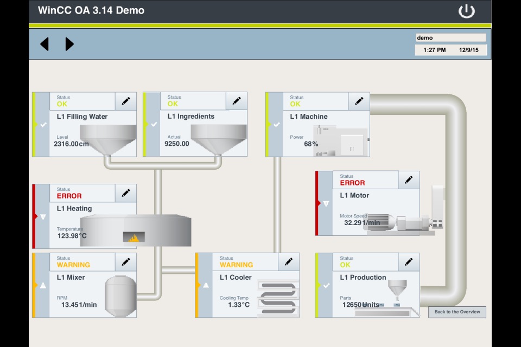Click the 68% power value
Image resolution: width=521 pixels, height=347 pixels.
311,144
